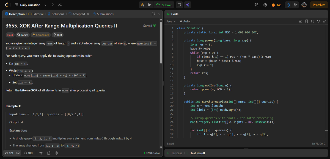Share the problem via share icon

tap(49, 153)
